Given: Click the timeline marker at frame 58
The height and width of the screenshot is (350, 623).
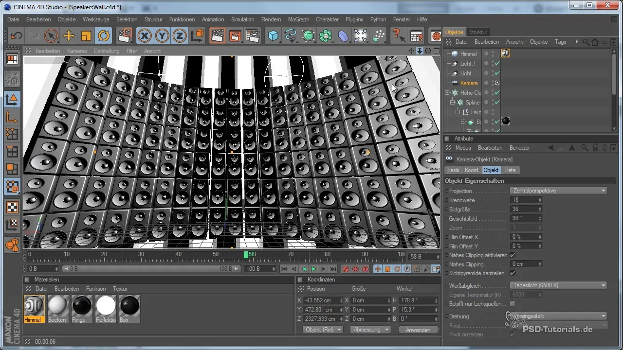Looking at the screenshot, I should point(246,254).
